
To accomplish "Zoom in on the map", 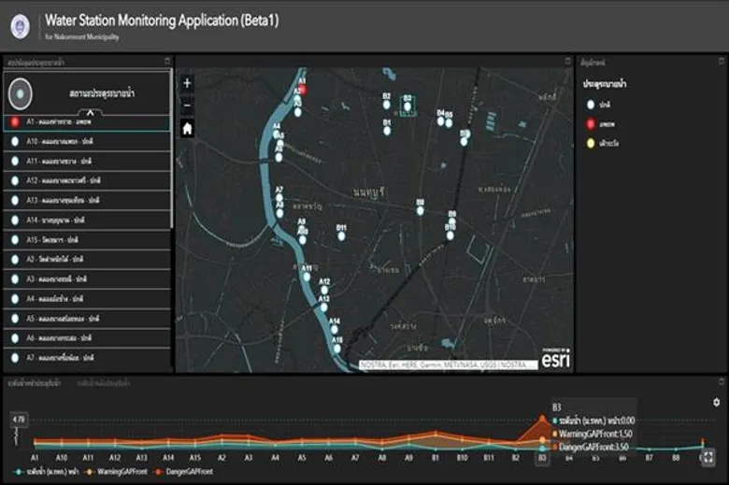I will pyautogui.click(x=187, y=84).
